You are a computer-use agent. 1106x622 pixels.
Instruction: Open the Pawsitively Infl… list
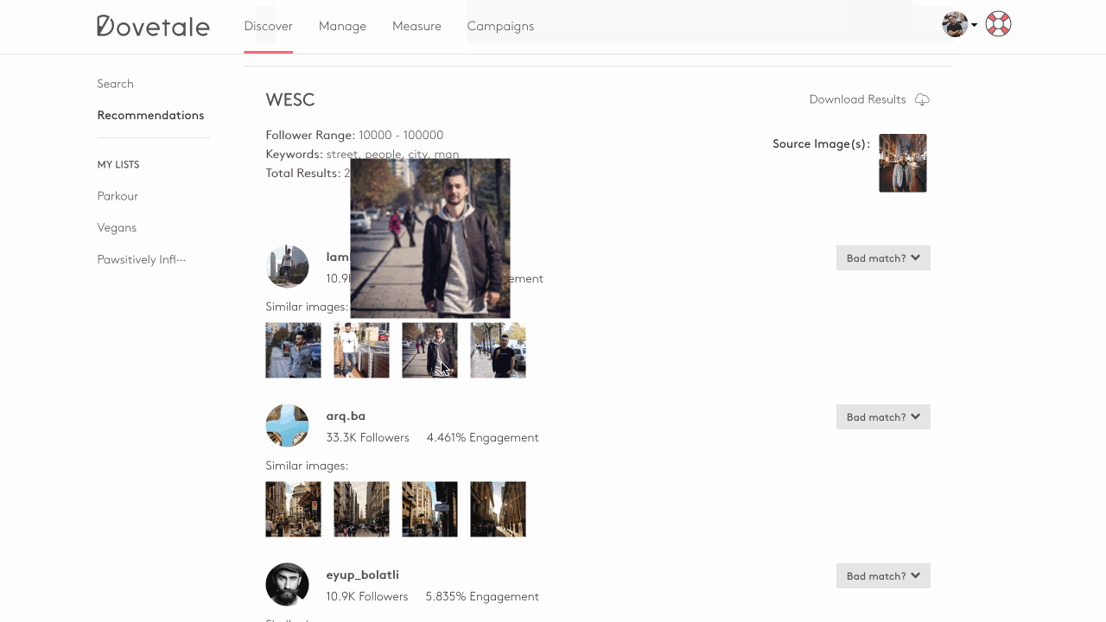click(141, 259)
